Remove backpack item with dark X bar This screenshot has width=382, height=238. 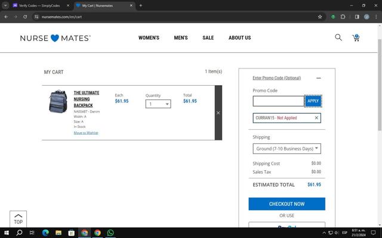(x=218, y=112)
